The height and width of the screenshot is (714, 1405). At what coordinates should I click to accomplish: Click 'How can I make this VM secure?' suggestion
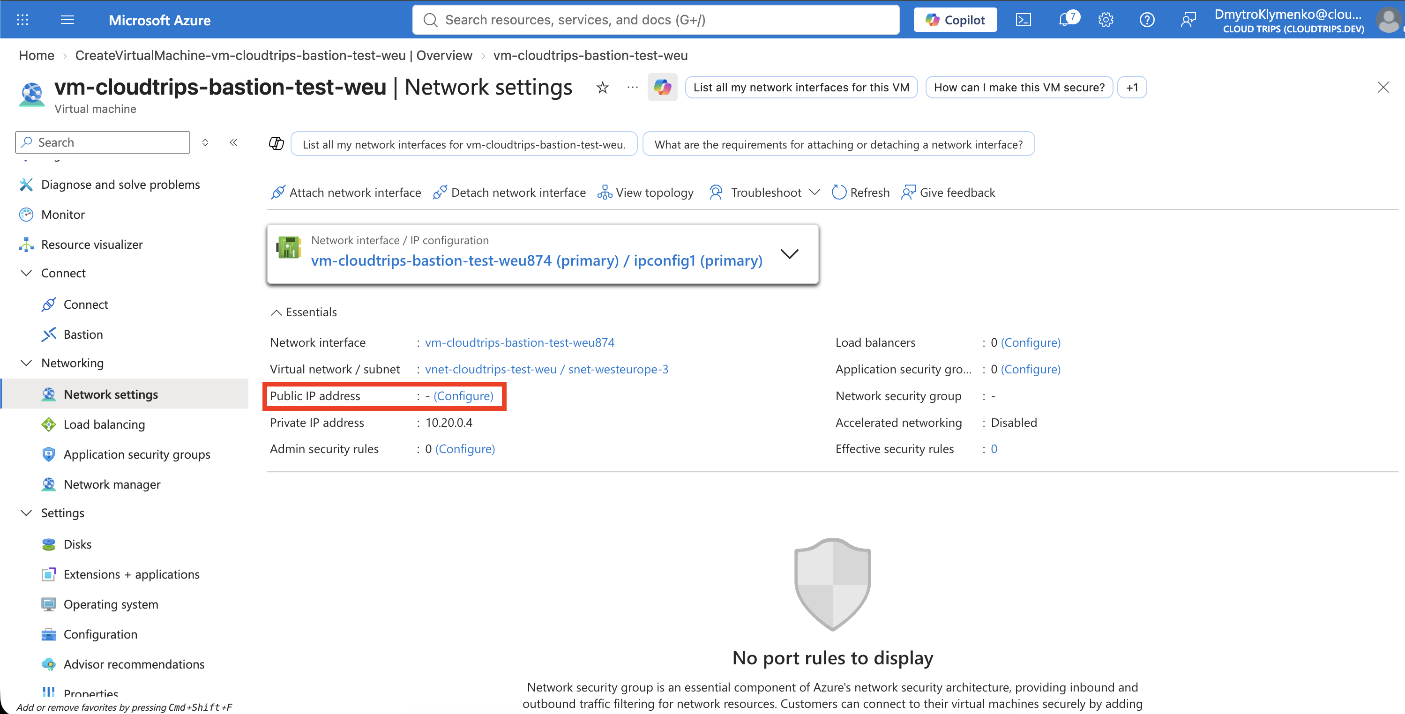pos(1019,87)
